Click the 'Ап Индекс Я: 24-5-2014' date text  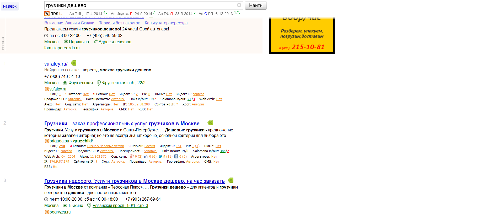tap(131, 14)
